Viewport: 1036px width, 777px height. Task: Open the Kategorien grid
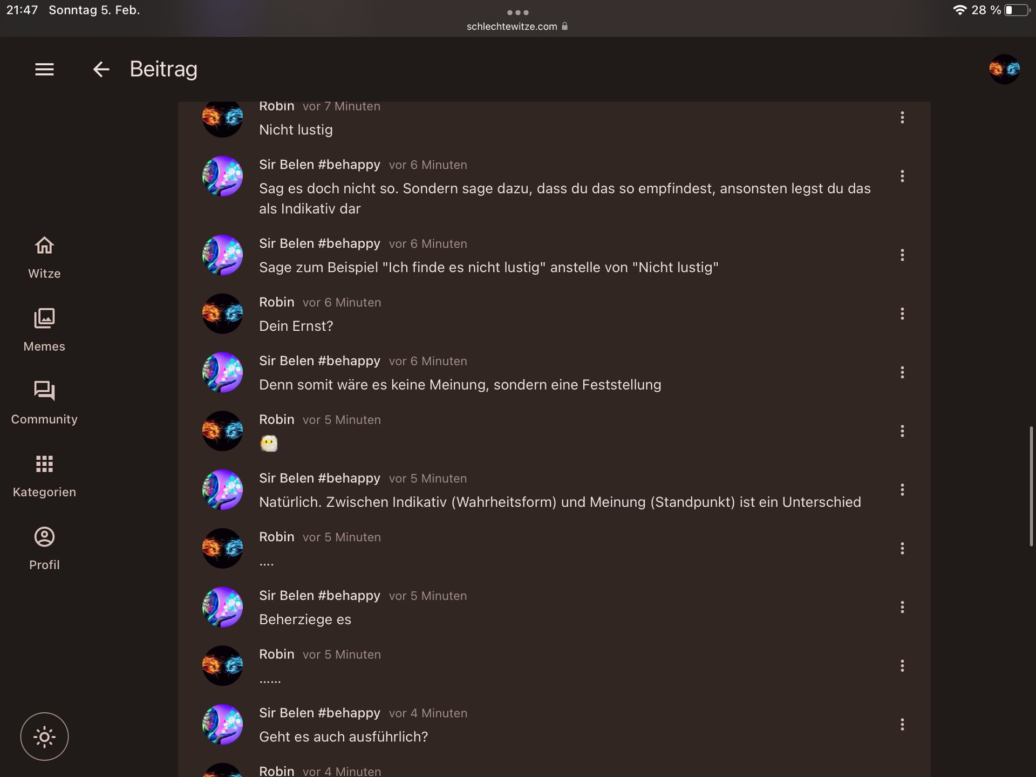click(x=44, y=476)
